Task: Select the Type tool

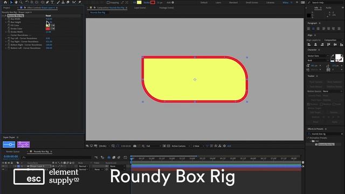Action: click(x=52, y=2)
